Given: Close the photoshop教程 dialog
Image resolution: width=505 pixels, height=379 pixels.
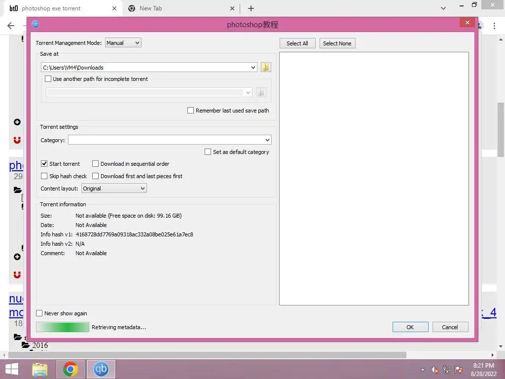Looking at the screenshot, I should click(468, 23).
